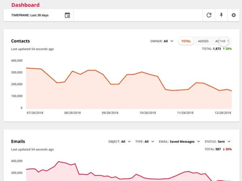This screenshot has height=181, width=242.
Task: Expand the OWNER: All dropdown
Action: click(x=161, y=41)
